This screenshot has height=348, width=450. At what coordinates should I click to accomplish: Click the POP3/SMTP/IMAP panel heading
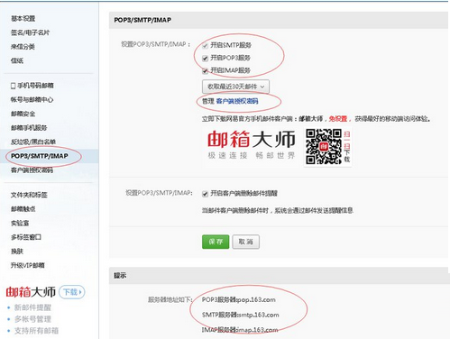[142, 20]
